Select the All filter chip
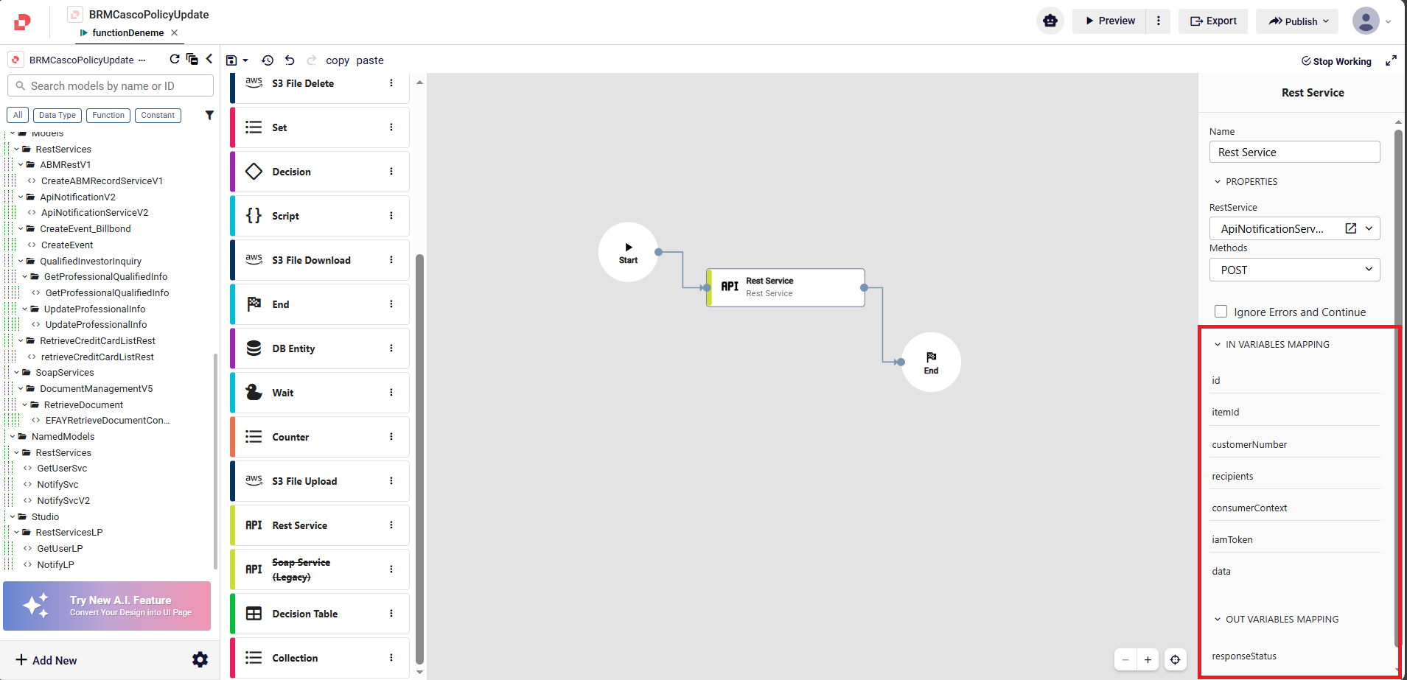The height and width of the screenshot is (680, 1407). (18, 115)
